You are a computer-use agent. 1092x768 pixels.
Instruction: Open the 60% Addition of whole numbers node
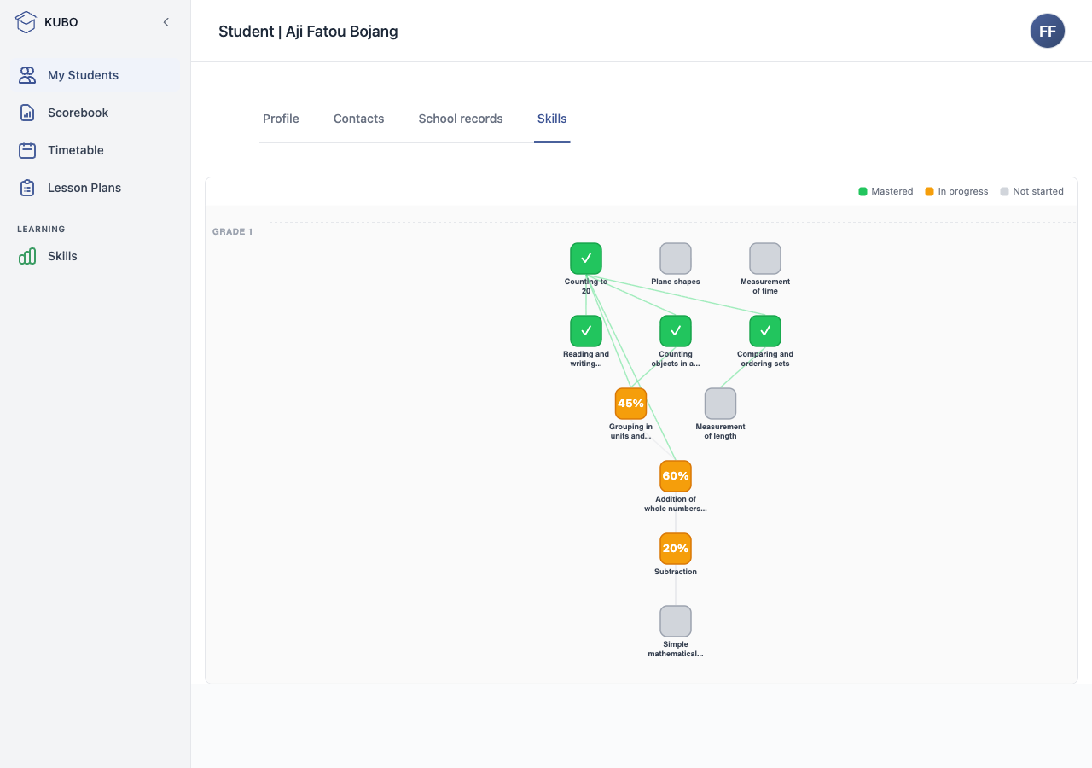pos(676,476)
